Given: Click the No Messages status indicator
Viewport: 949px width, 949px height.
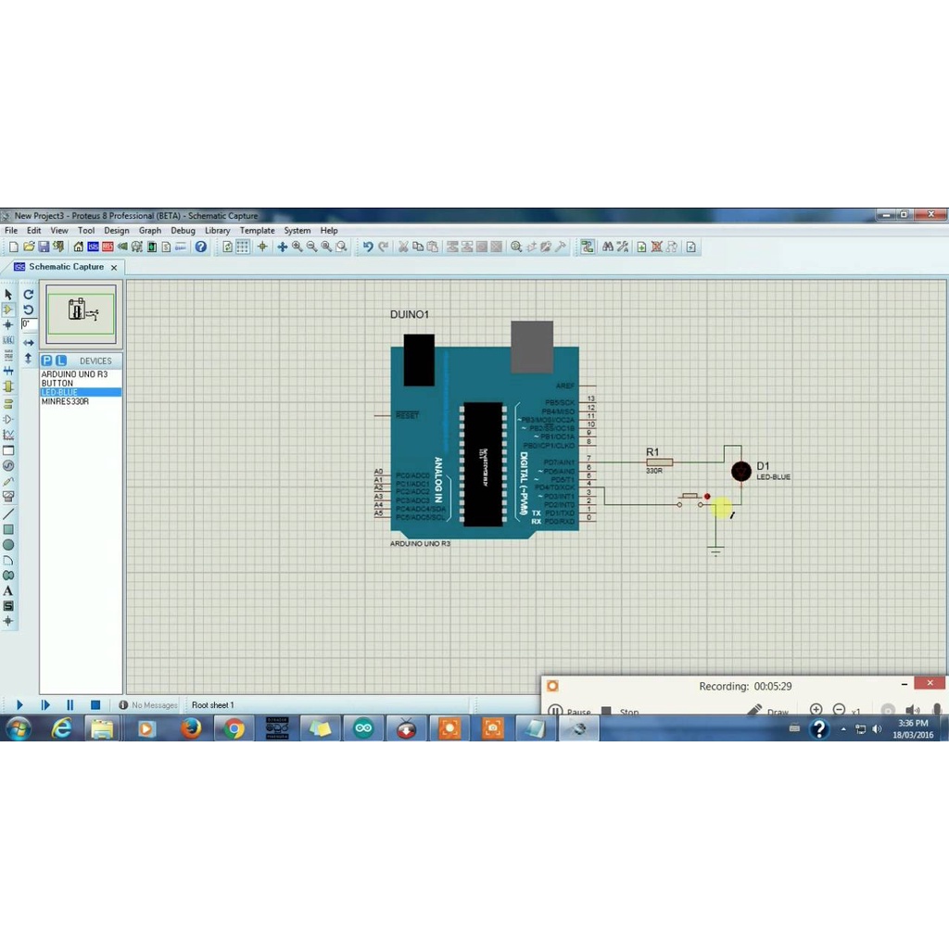Looking at the screenshot, I should tap(148, 705).
